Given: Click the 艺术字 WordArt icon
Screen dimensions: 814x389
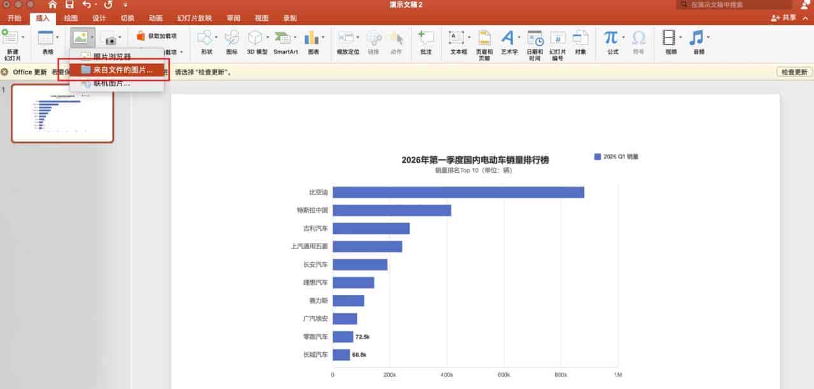Looking at the screenshot, I should [507, 38].
